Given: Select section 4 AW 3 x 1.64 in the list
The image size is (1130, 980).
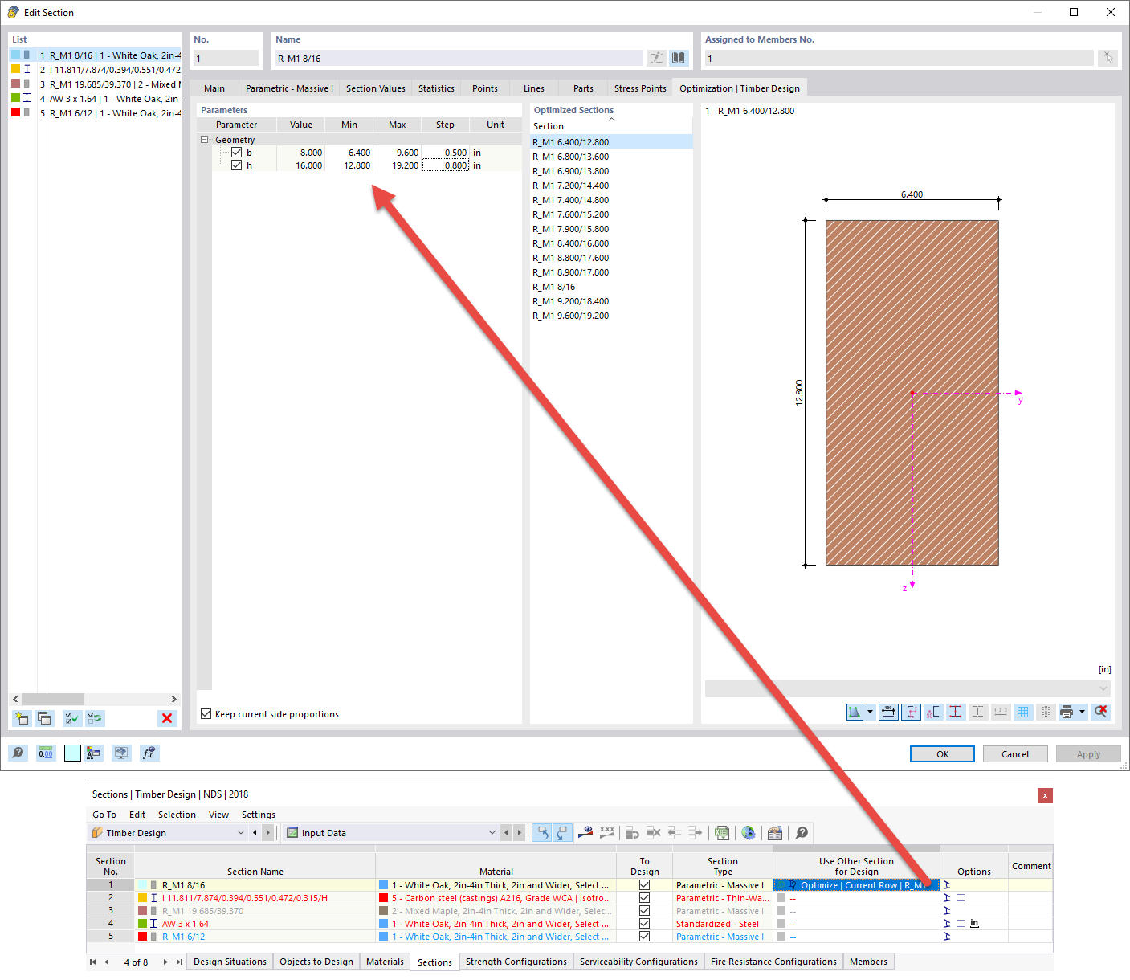Looking at the screenshot, I should click(95, 99).
